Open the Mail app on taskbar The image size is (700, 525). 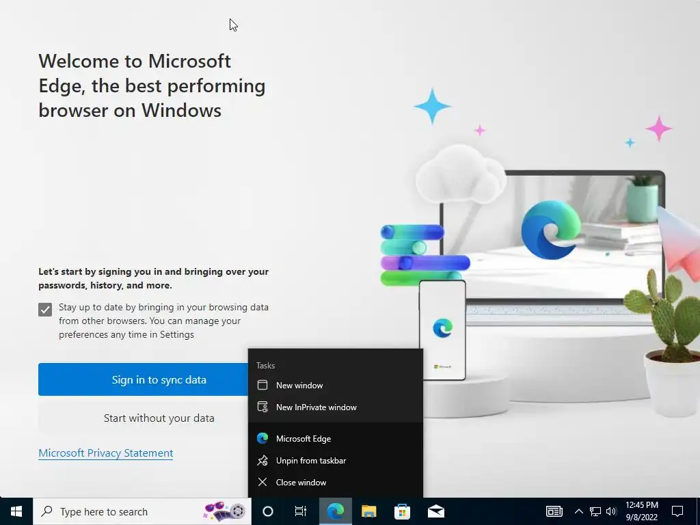point(435,511)
